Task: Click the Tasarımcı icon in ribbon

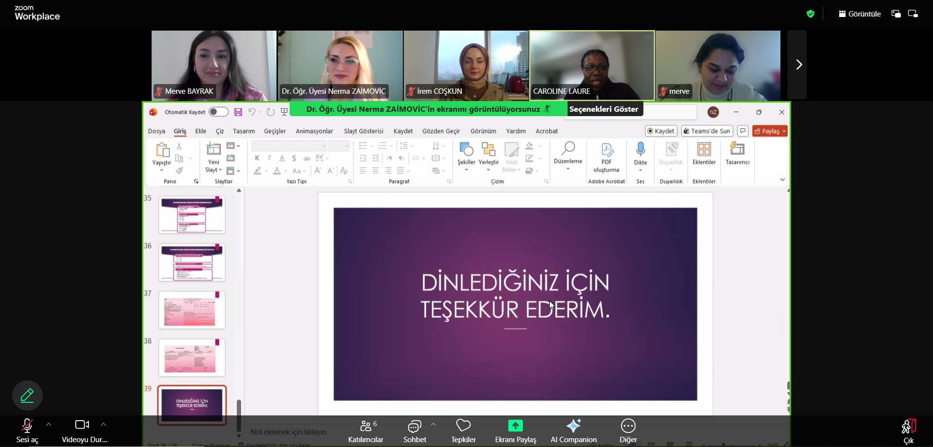Action: (x=737, y=150)
